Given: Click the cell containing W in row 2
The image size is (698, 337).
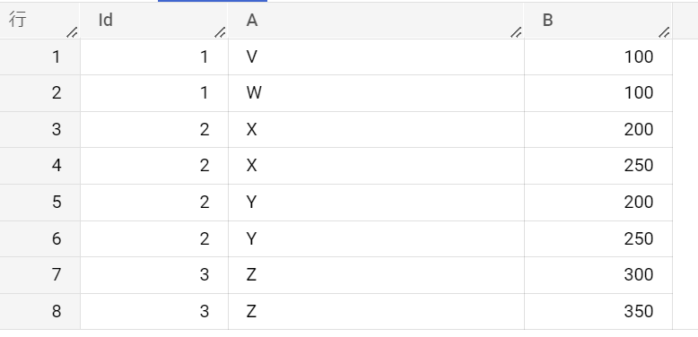Looking at the screenshot, I should pyautogui.click(x=376, y=93).
